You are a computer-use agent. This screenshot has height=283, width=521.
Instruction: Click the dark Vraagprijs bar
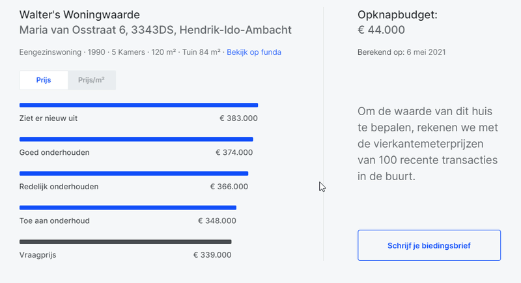pyautogui.click(x=125, y=242)
